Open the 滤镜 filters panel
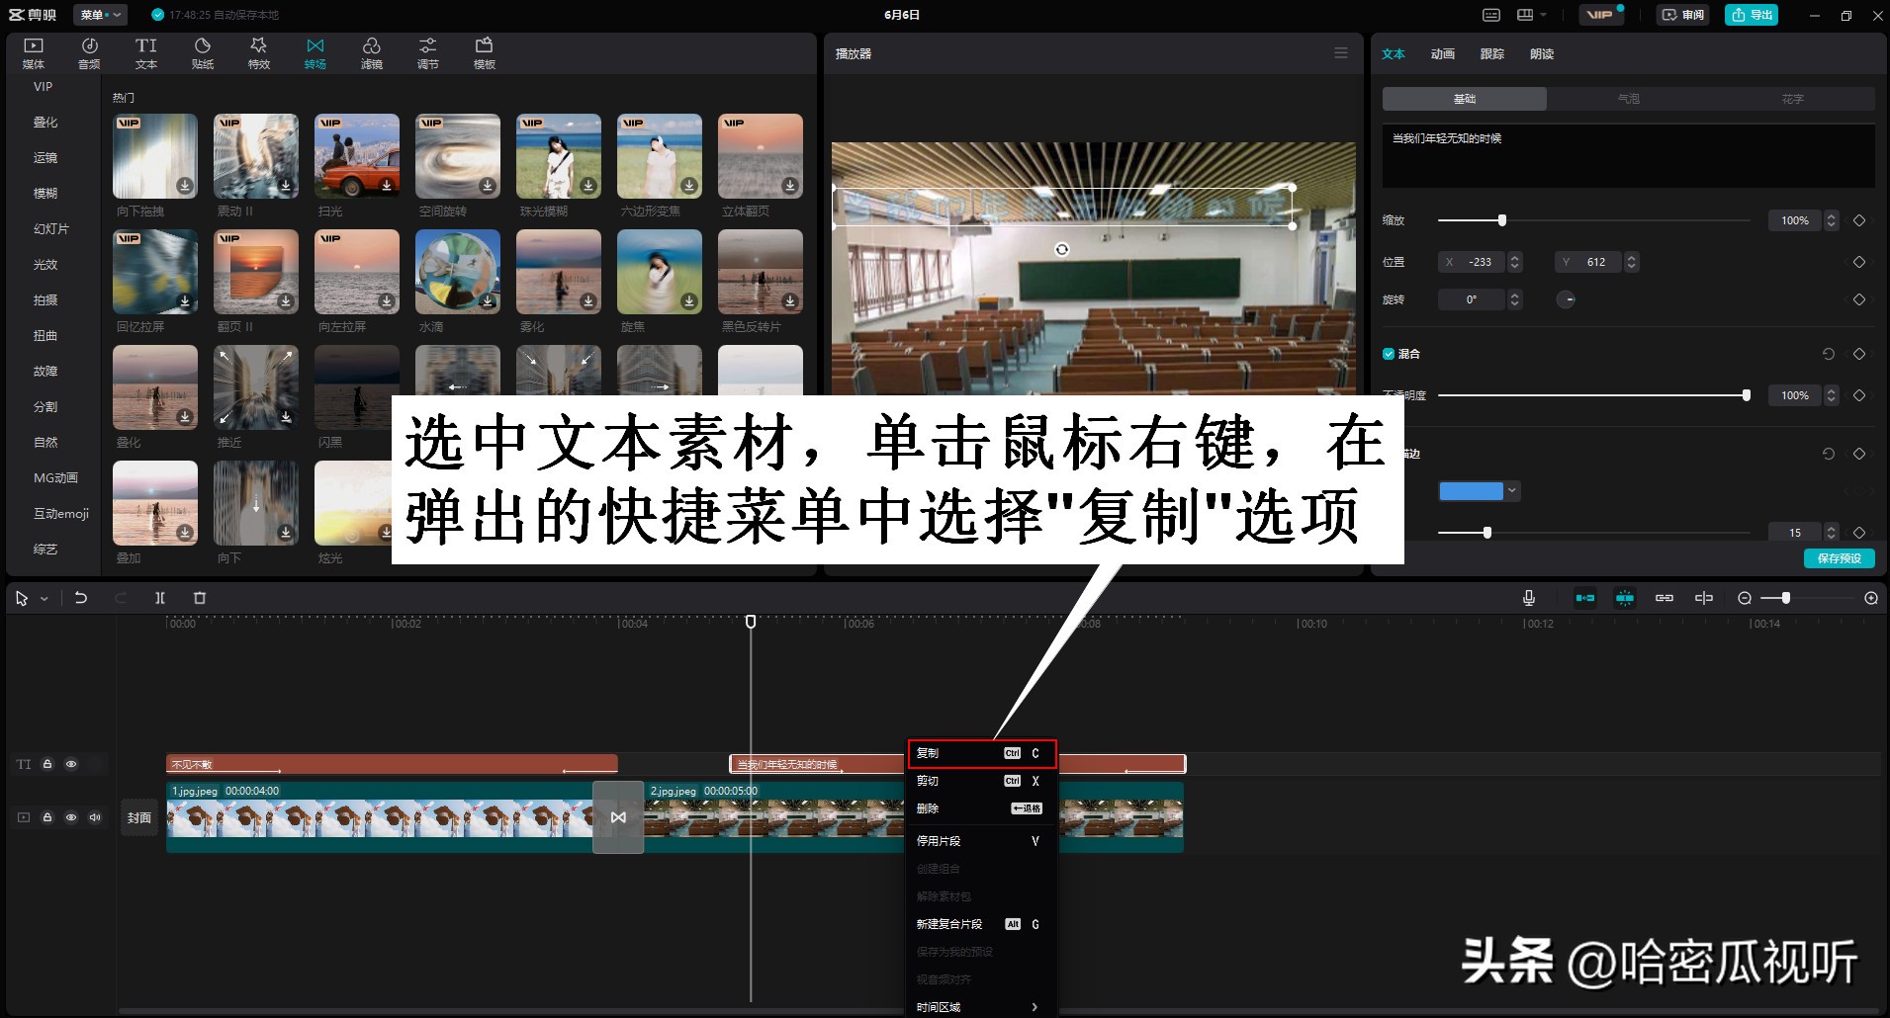 pos(372,51)
